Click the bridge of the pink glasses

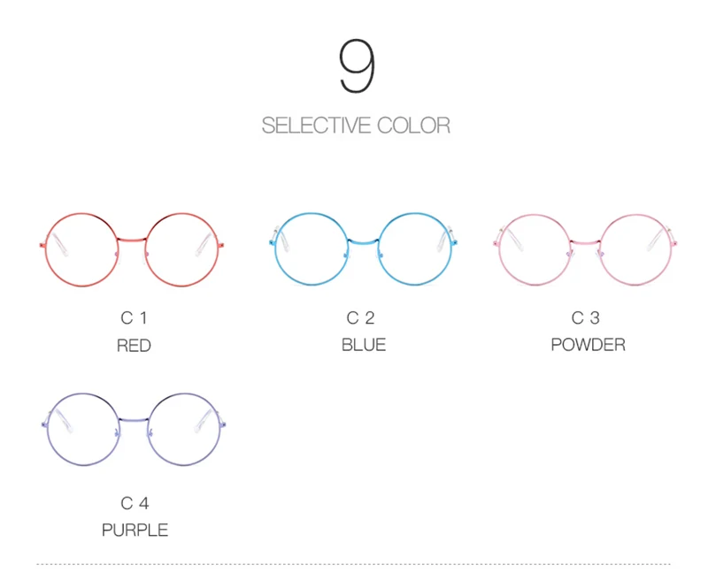[585, 242]
